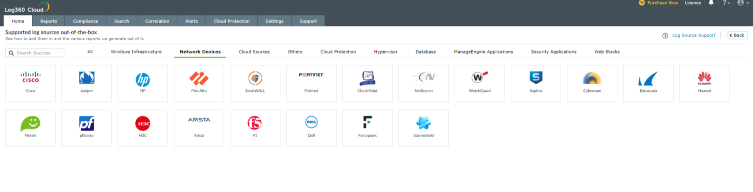
Task: Select the Arista log source
Action: point(199,128)
